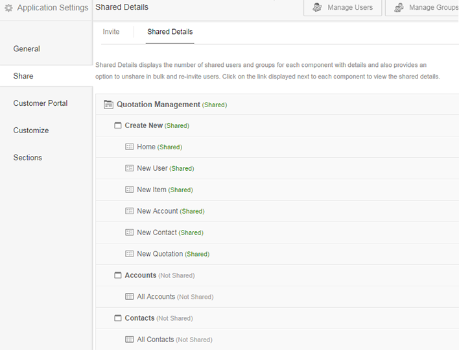Image resolution: width=459 pixels, height=350 pixels.
Task: Go to Customer Portal settings
Action: (x=40, y=103)
